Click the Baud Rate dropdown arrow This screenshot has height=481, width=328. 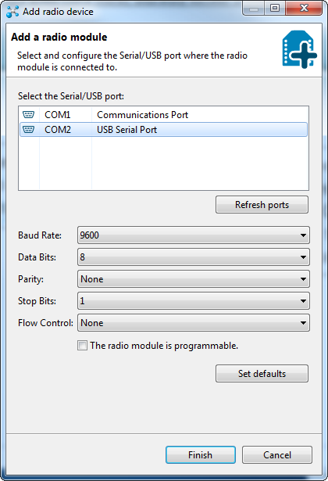[x=303, y=235]
